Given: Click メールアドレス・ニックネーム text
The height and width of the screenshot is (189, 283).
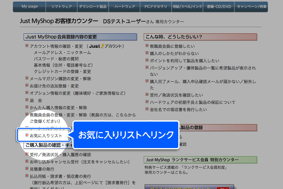Looking at the screenshot, I should (x=62, y=53).
